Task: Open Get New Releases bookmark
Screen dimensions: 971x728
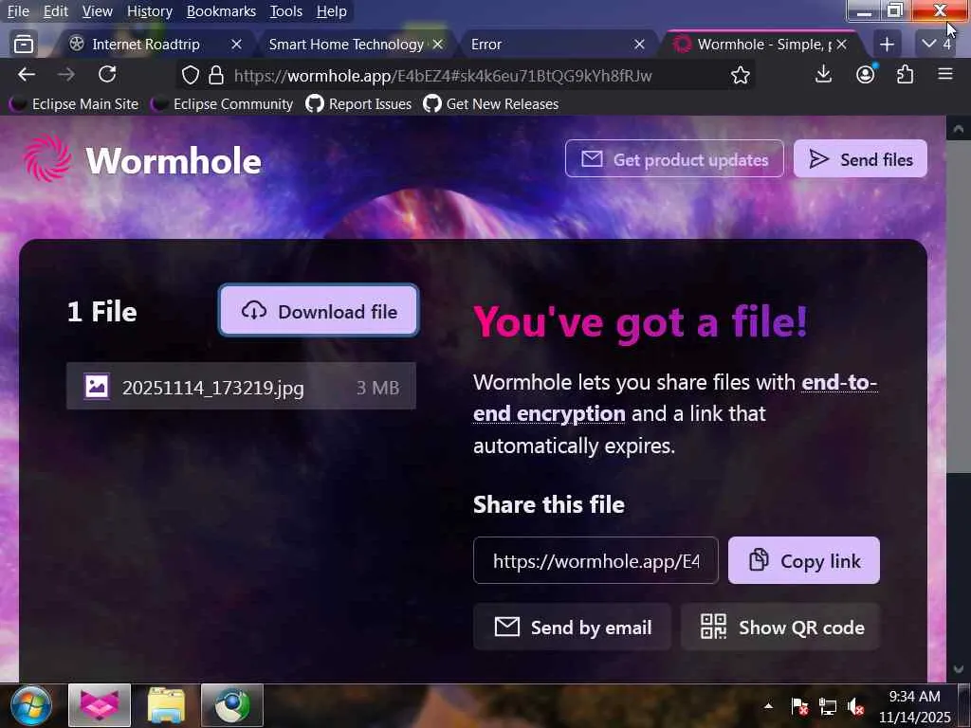Action: (x=491, y=104)
